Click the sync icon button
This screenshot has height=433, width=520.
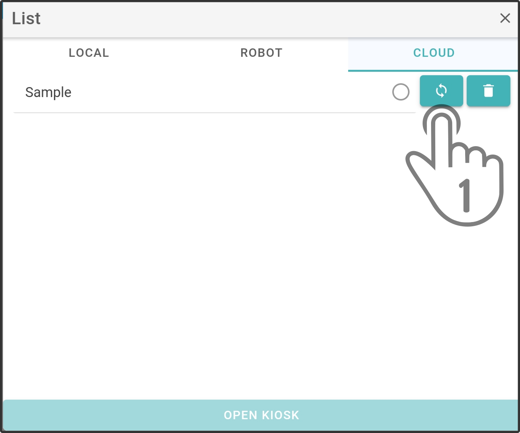click(441, 91)
